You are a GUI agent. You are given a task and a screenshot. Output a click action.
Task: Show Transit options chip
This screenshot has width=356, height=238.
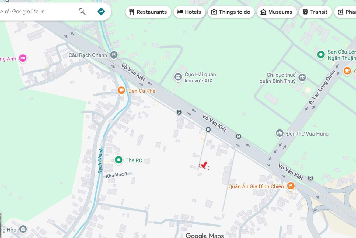pyautogui.click(x=315, y=12)
